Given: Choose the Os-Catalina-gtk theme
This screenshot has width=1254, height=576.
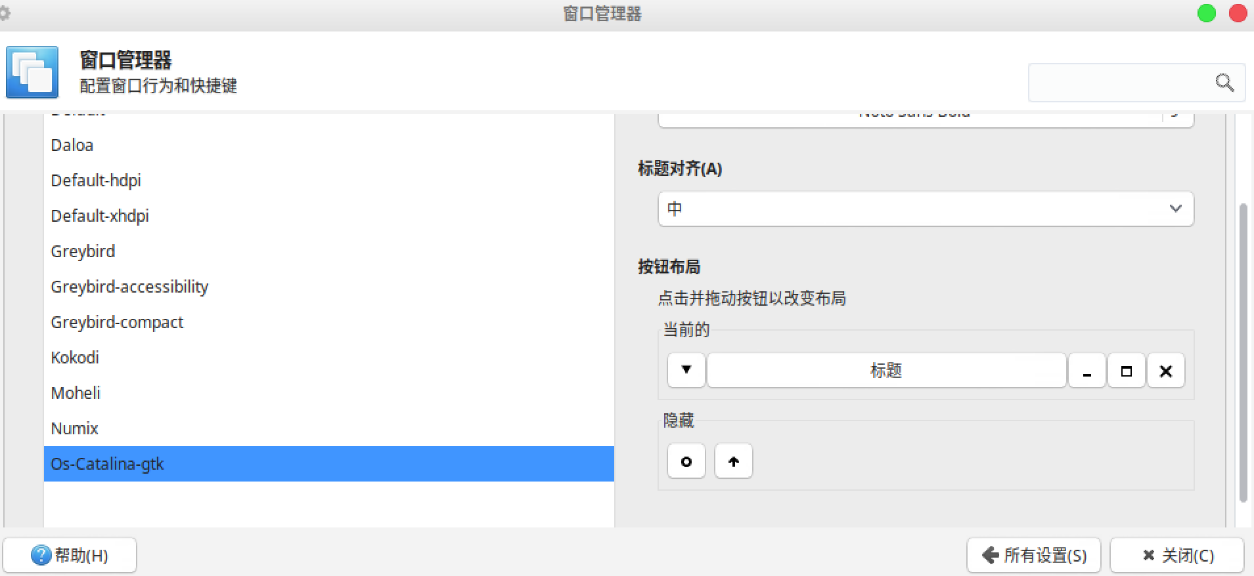Looking at the screenshot, I should click(x=107, y=464).
